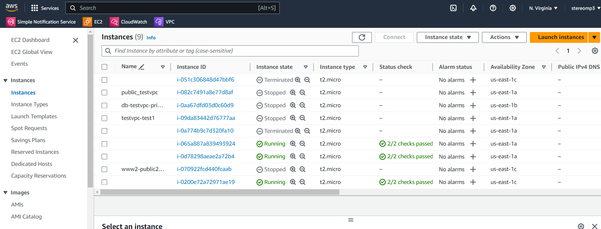This screenshot has width=601, height=229.
Task: Click the Simple Notification Service shortcut icon
Action: [x=11, y=22]
